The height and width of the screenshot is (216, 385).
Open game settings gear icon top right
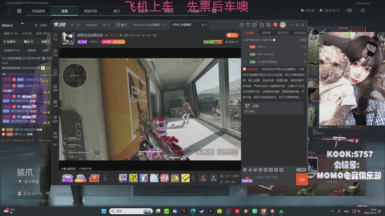[x=363, y=11]
